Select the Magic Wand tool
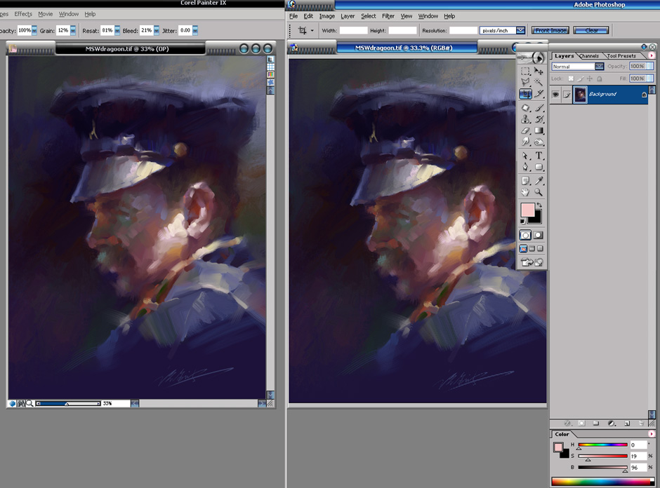The width and height of the screenshot is (660, 488). pos(539,82)
